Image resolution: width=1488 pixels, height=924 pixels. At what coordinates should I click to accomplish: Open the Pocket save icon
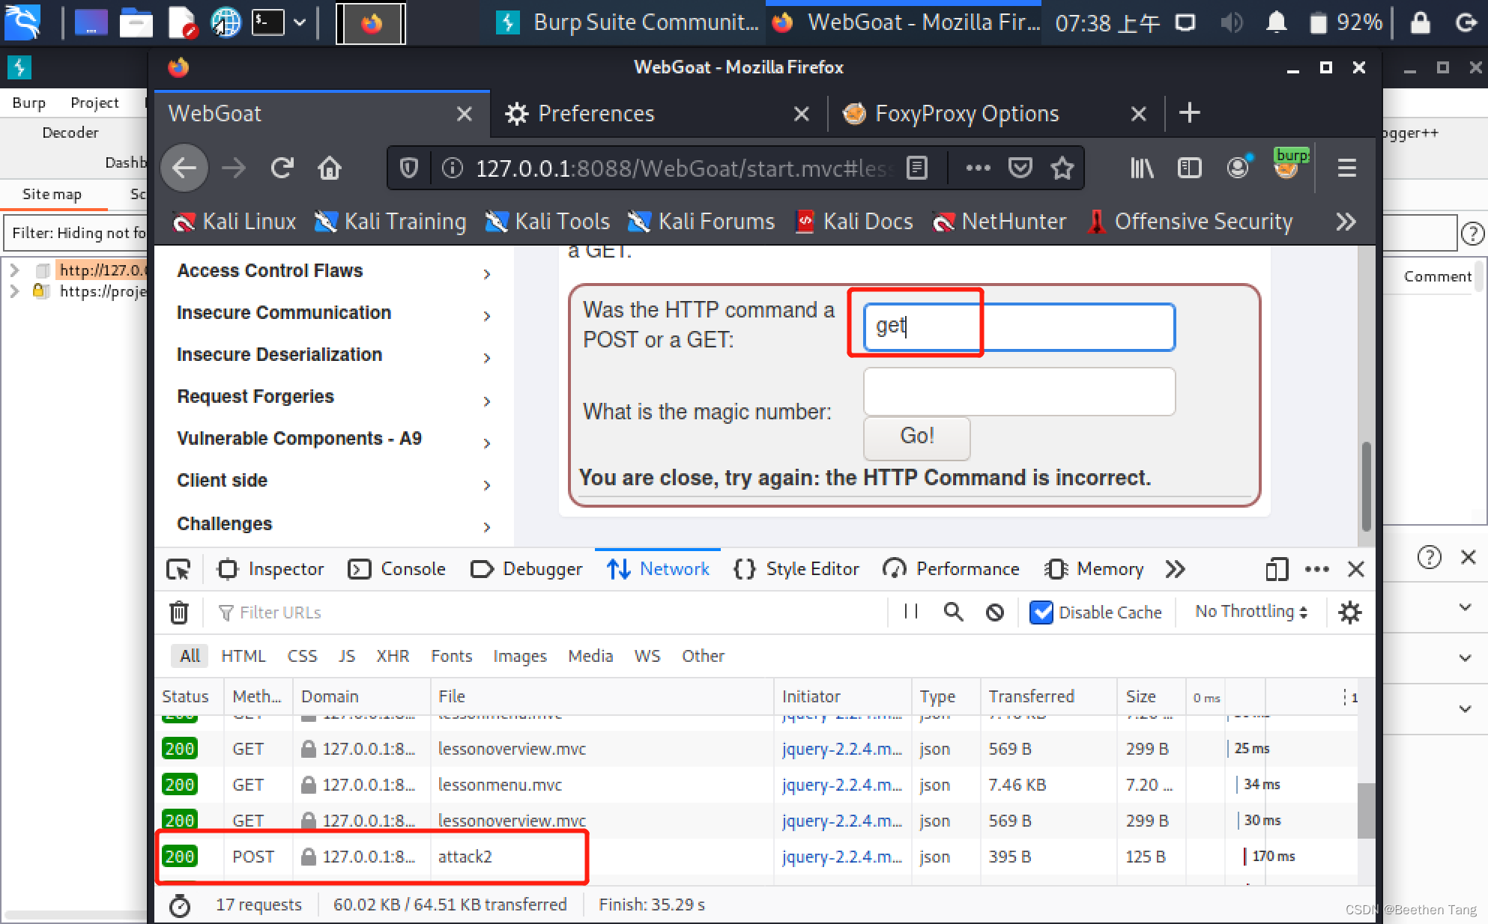[x=1020, y=168]
